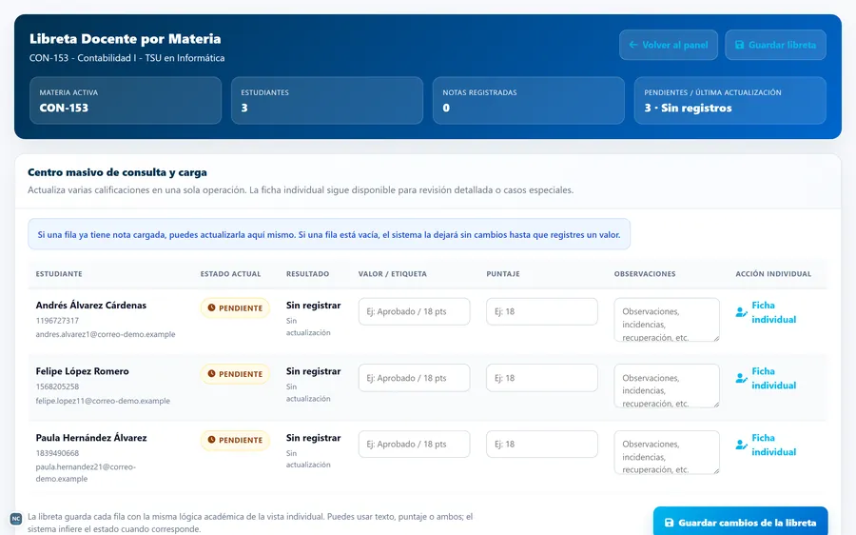Go back with Volver al panel button

pos(669,45)
